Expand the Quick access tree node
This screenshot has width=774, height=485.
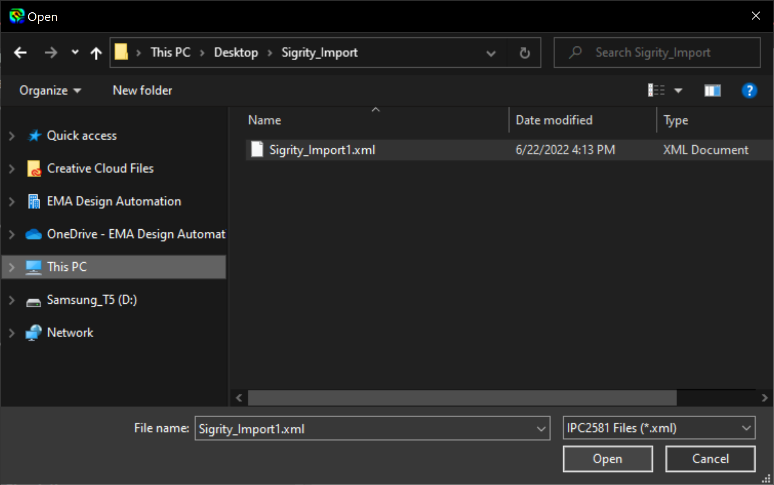11,135
